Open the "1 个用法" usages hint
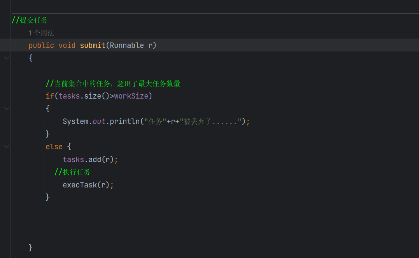This screenshot has width=419, height=258. [41, 33]
